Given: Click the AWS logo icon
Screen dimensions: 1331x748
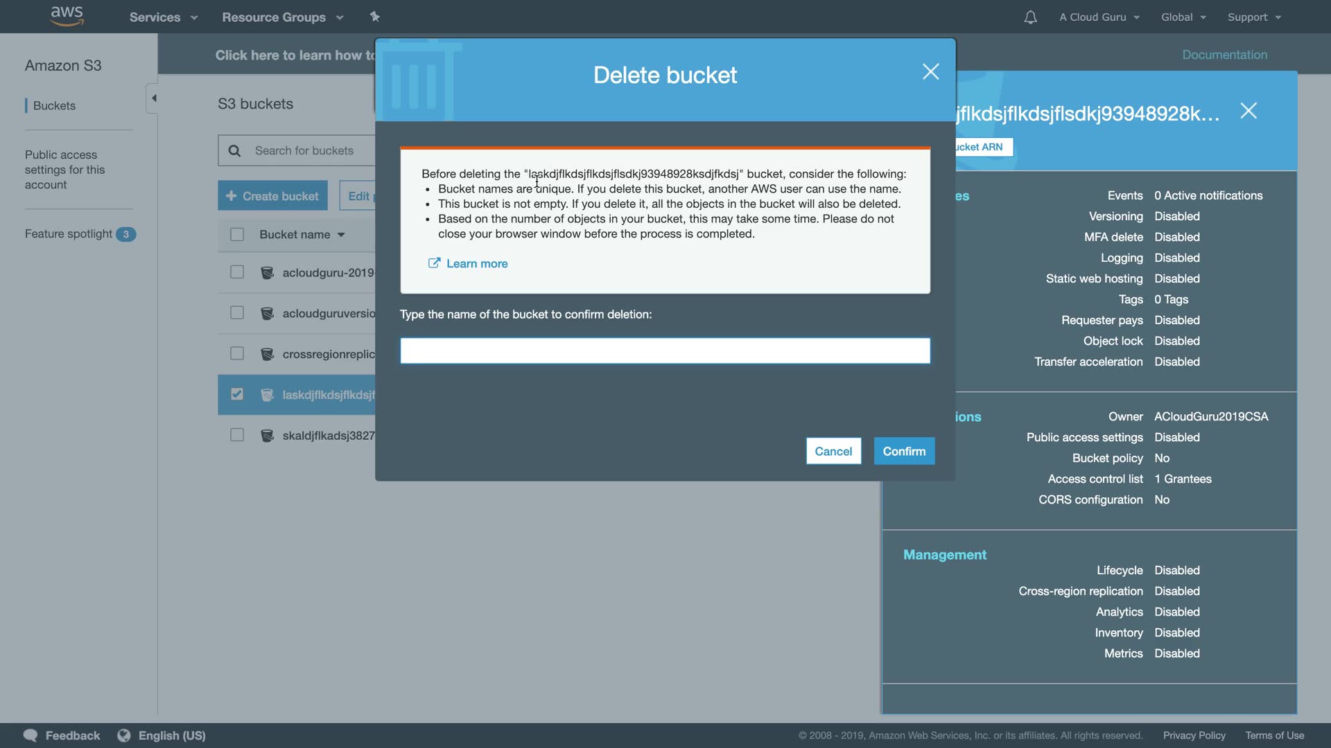Looking at the screenshot, I should [67, 16].
